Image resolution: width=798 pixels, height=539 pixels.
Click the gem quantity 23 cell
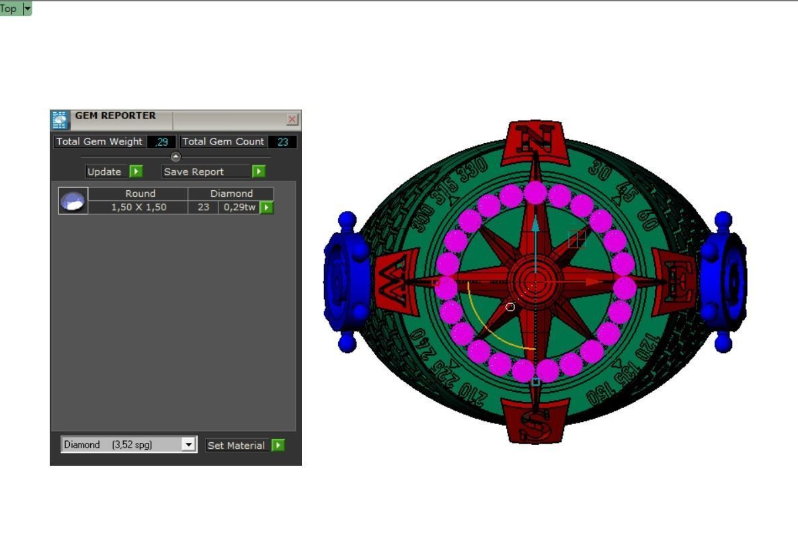pos(204,207)
